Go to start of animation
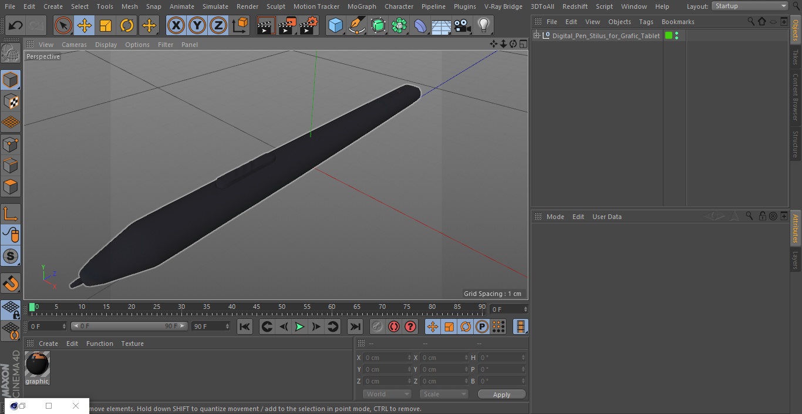 click(x=245, y=327)
